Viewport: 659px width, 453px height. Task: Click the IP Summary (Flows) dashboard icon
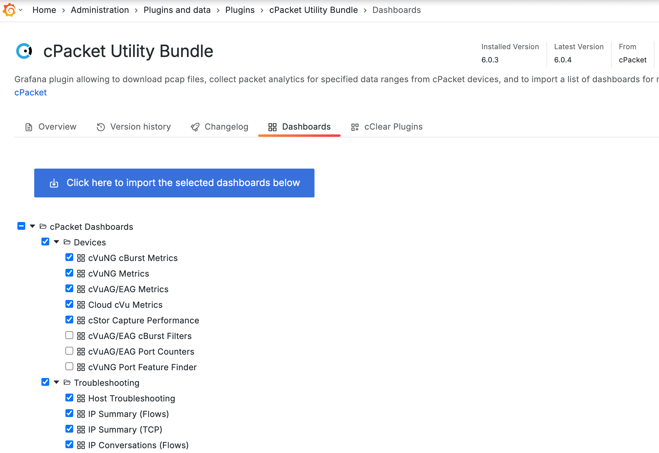coord(81,414)
